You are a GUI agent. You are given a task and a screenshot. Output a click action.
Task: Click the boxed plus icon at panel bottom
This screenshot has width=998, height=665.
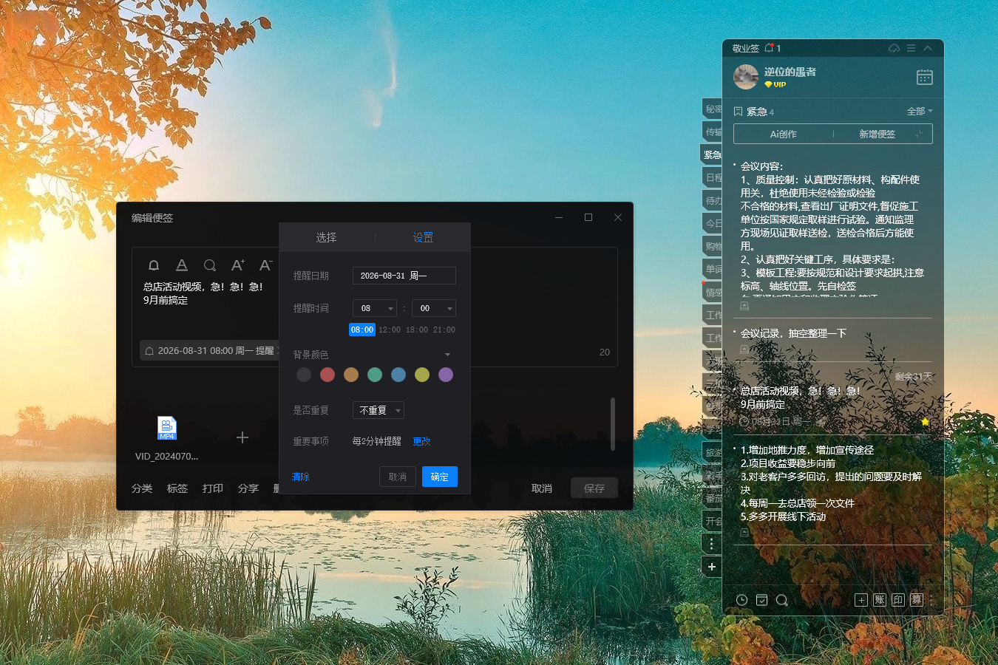point(861,600)
